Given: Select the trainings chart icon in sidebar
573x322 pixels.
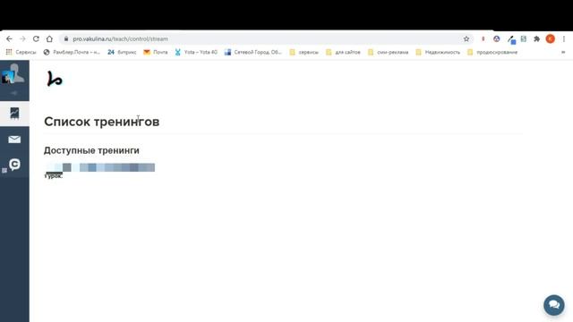Looking at the screenshot, I should (14, 114).
